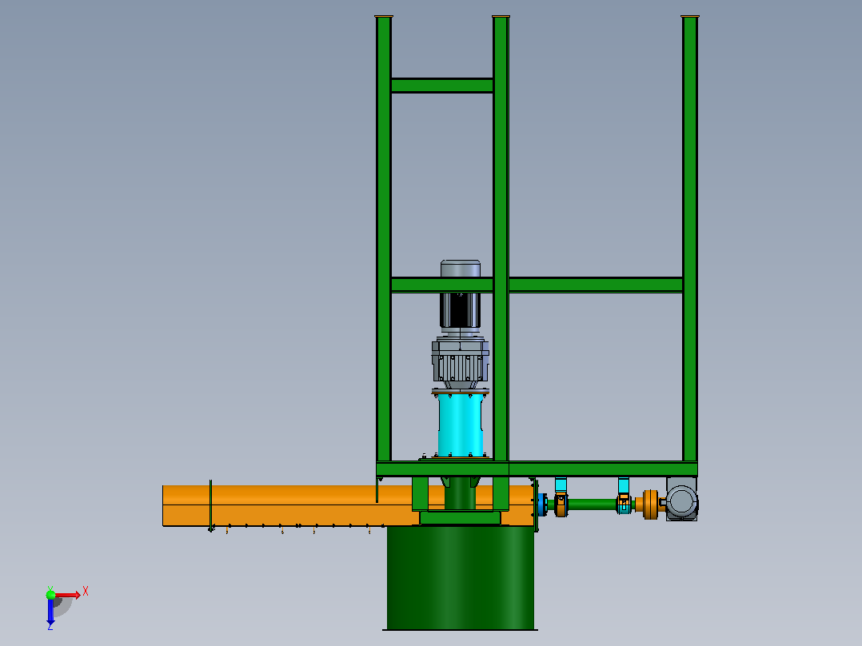Click the X label of the orientation triad
The width and height of the screenshot is (862, 646).
pos(86,592)
